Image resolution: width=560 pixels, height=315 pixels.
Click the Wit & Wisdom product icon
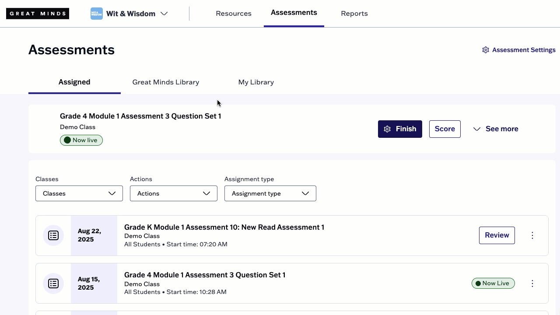tap(96, 13)
